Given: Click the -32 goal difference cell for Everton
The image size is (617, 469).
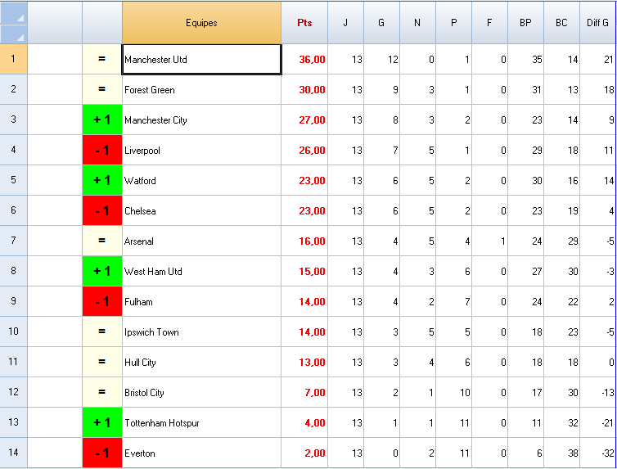Looking at the screenshot, I should click(598, 453).
